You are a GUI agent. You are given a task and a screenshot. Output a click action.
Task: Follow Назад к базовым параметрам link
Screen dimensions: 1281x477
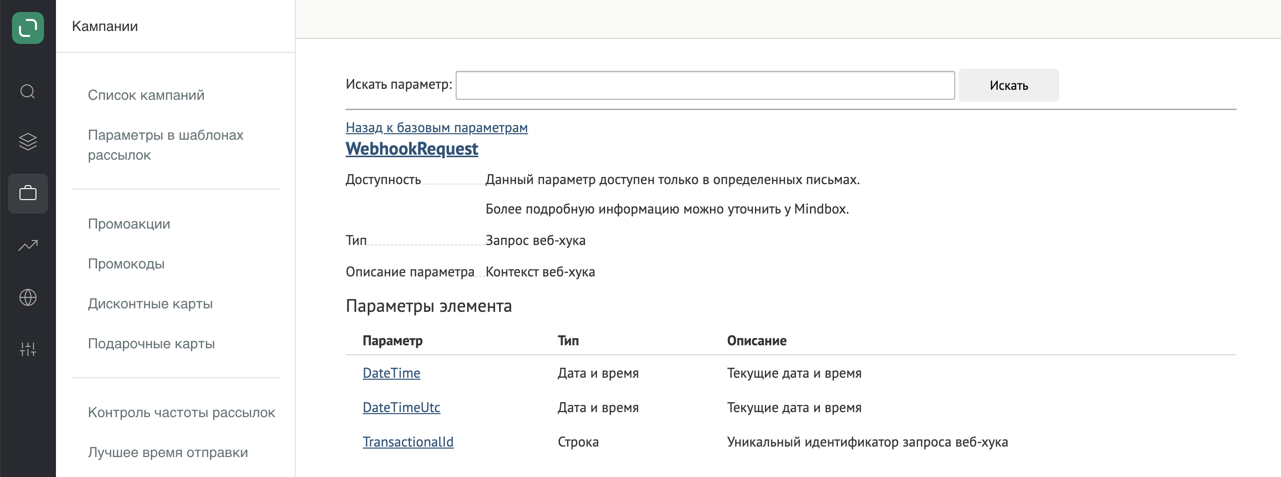click(437, 128)
